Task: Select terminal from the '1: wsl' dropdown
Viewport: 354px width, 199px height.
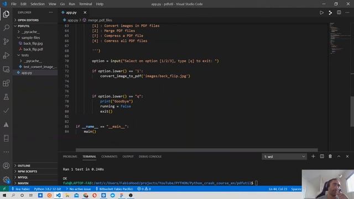Action: [284, 156]
